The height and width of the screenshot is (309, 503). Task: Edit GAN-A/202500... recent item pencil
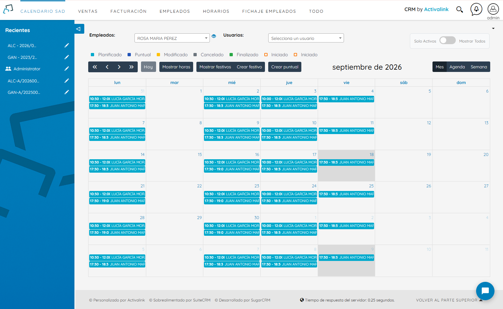tap(67, 92)
